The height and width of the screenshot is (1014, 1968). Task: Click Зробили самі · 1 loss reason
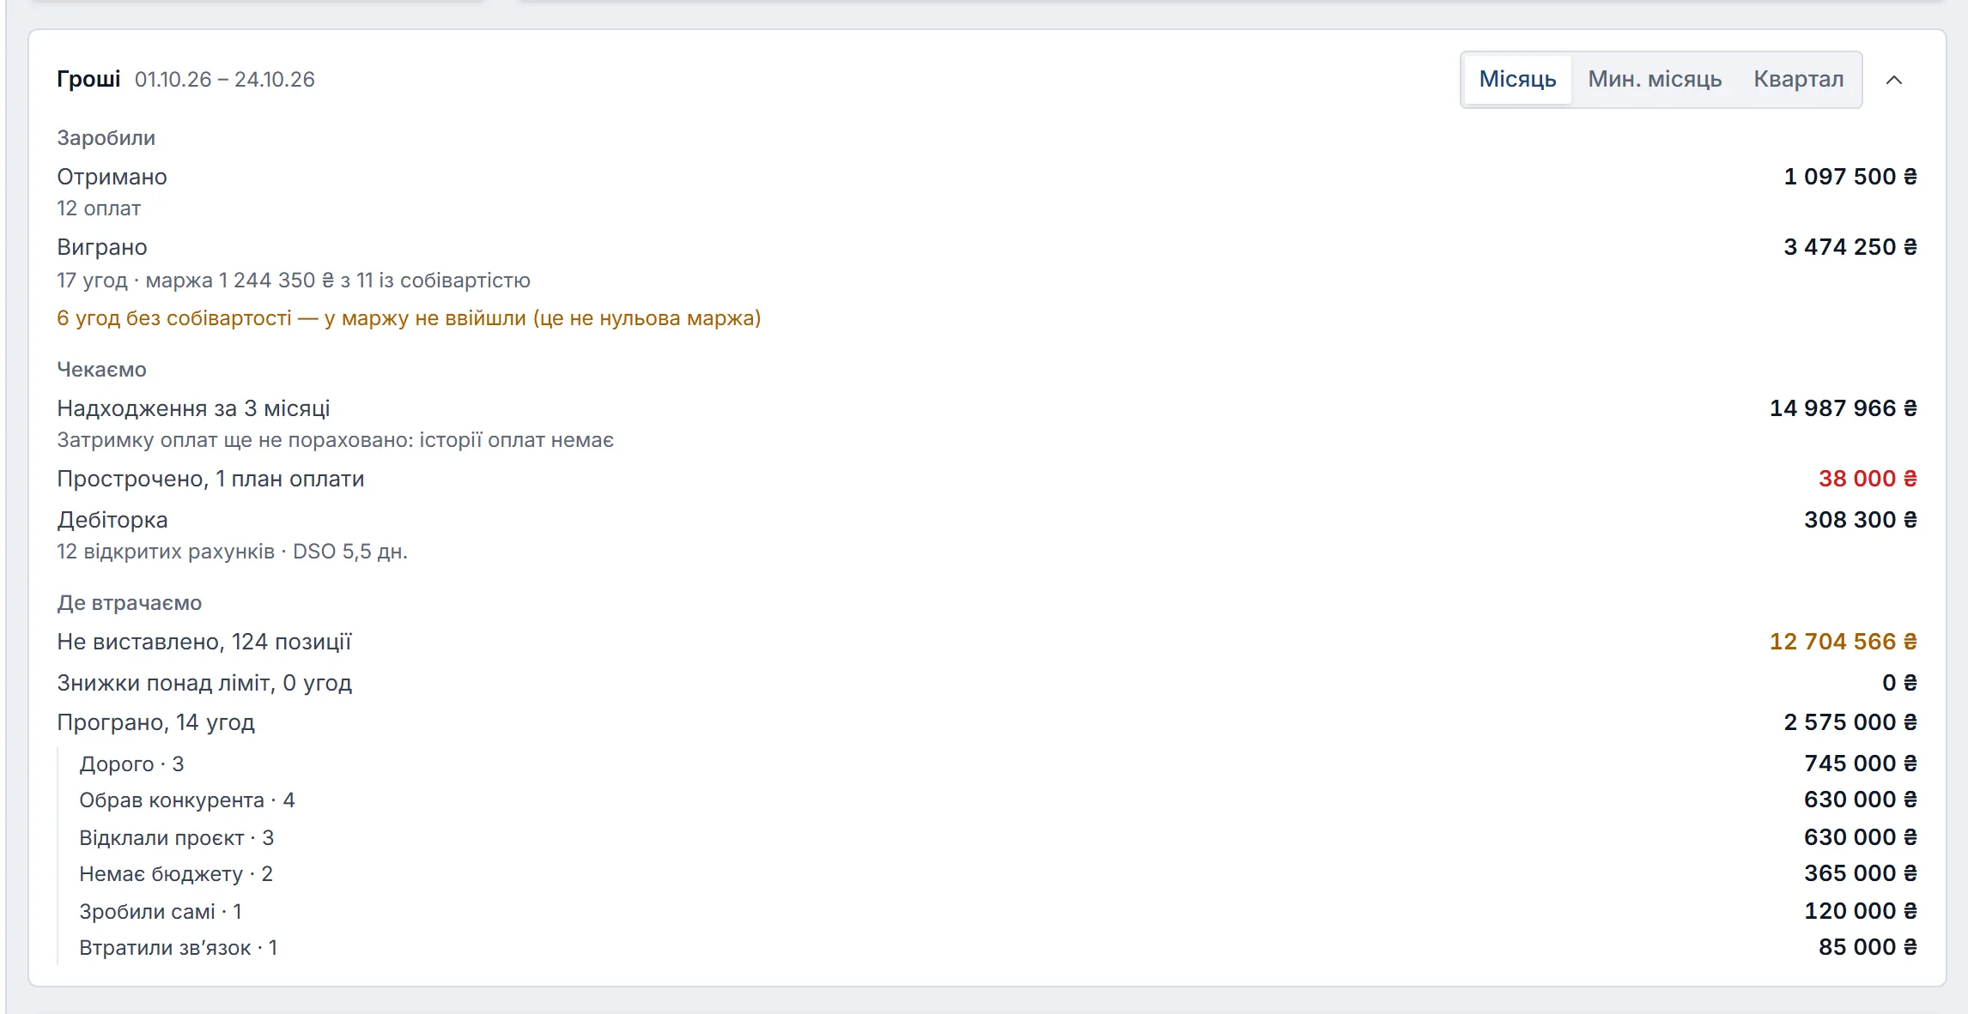161,912
